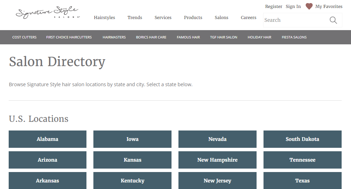The width and height of the screenshot is (351, 189).
Task: Open the Borics Hair Care brand
Action: click(x=151, y=37)
